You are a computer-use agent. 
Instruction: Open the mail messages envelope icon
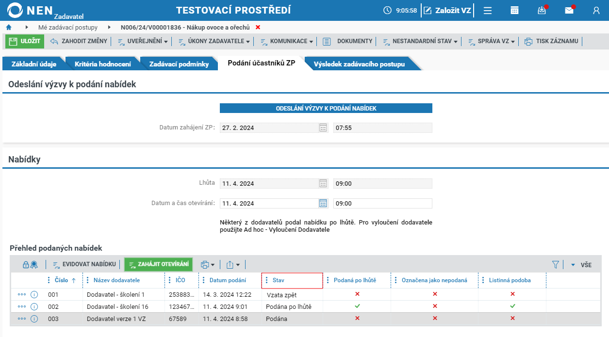pos(569,10)
